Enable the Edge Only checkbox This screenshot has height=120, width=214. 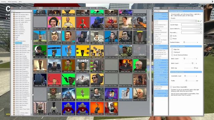pos(172,49)
